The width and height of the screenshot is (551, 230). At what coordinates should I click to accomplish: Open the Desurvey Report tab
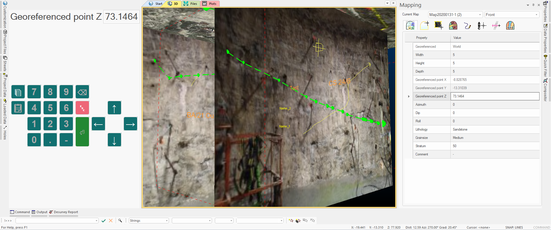pyautogui.click(x=64, y=212)
